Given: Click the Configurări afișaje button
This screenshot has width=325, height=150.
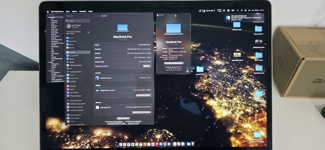Looking at the screenshot, I should [143, 95].
